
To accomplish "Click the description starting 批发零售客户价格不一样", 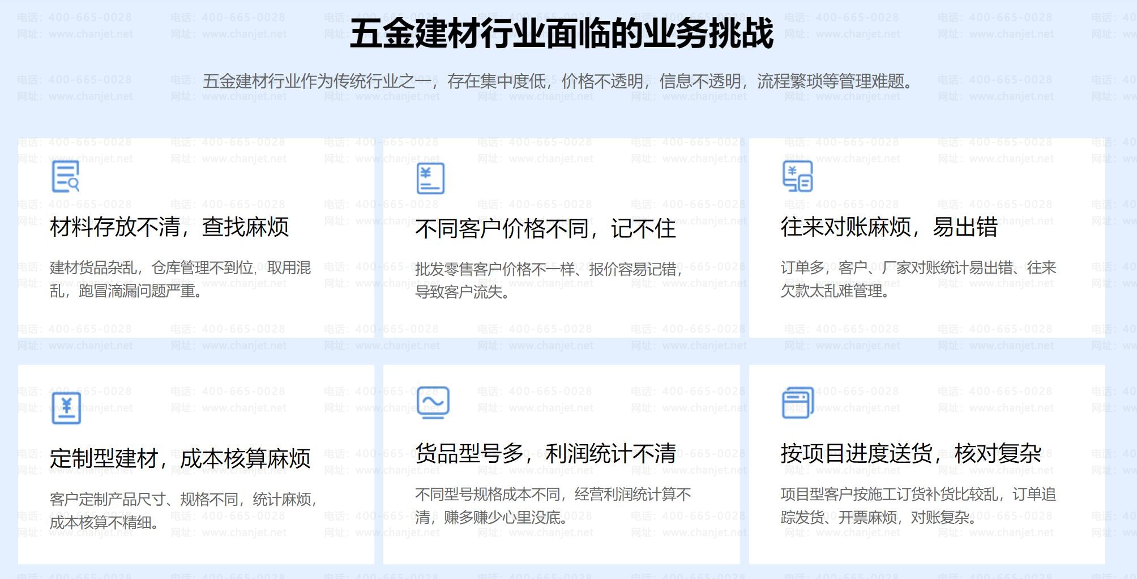I will 549,281.
